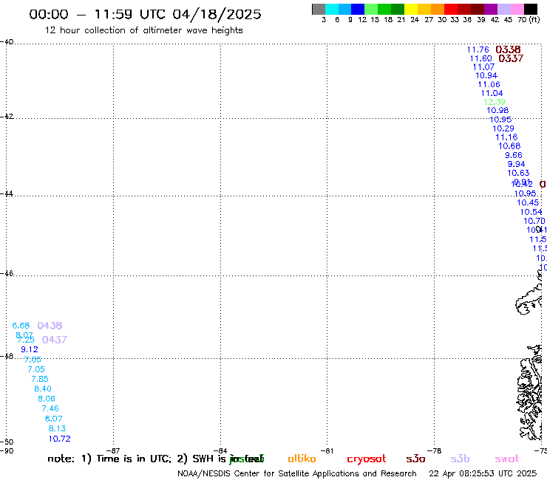
Task: Click the black swatch at the legend end
Action: [531, 9]
